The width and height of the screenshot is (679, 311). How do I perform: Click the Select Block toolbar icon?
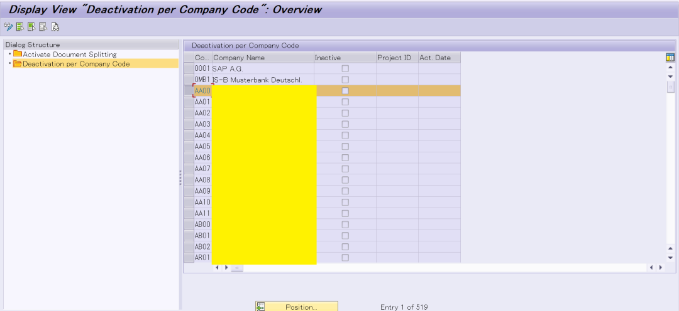click(31, 27)
